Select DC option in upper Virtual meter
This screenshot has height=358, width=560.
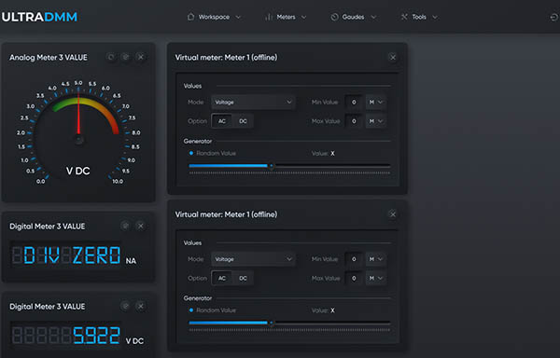243,121
